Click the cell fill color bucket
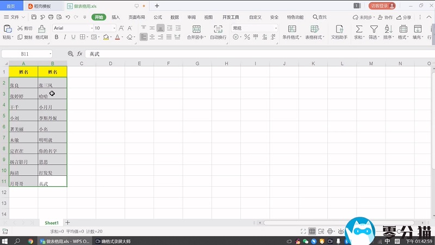This screenshot has width=435, height=245. pyautogui.click(x=105, y=38)
